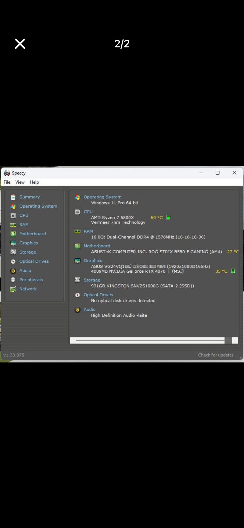Image resolution: width=244 pixels, height=528 pixels.
Task: Click the No optical disk drives detected text
Action: tap(123, 301)
